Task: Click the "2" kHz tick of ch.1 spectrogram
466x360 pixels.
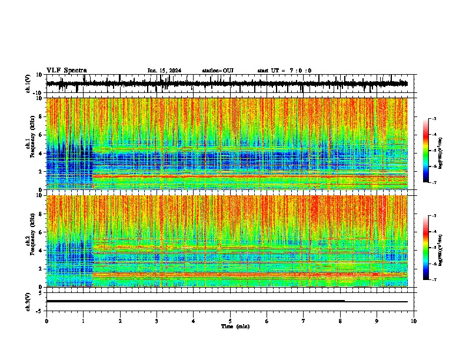Action: 41,172
